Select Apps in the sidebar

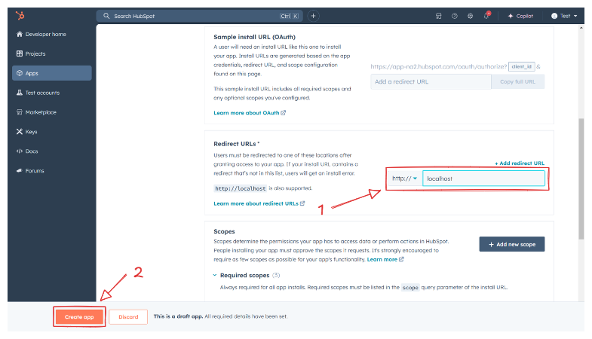52,73
